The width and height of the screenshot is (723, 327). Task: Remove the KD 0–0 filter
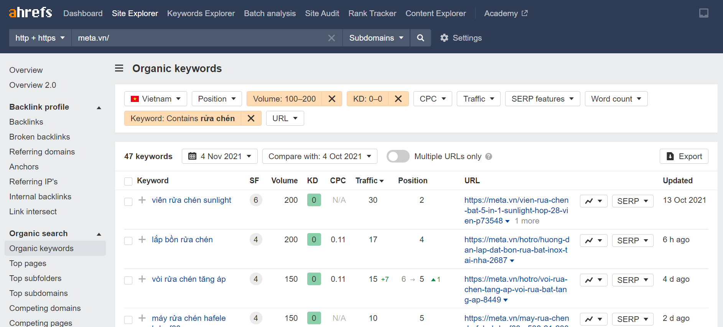click(x=398, y=99)
